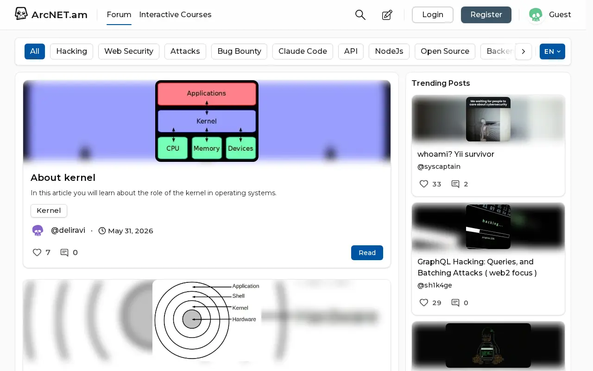The image size is (593, 371).
Task: Switch to the Forum tab
Action: click(119, 15)
